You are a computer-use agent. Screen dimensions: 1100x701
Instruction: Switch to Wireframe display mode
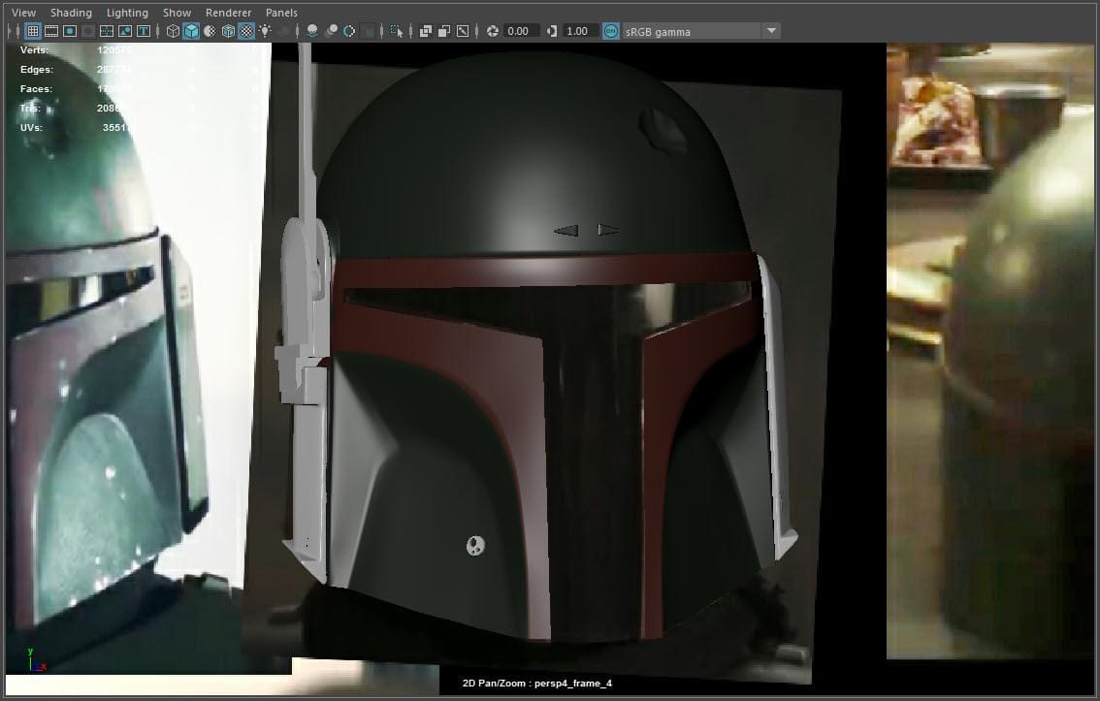click(x=173, y=31)
